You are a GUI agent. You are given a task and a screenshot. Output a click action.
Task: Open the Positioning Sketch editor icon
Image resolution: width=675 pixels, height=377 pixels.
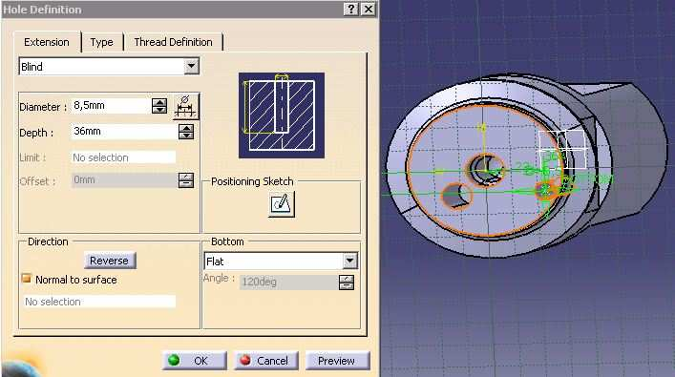282,204
